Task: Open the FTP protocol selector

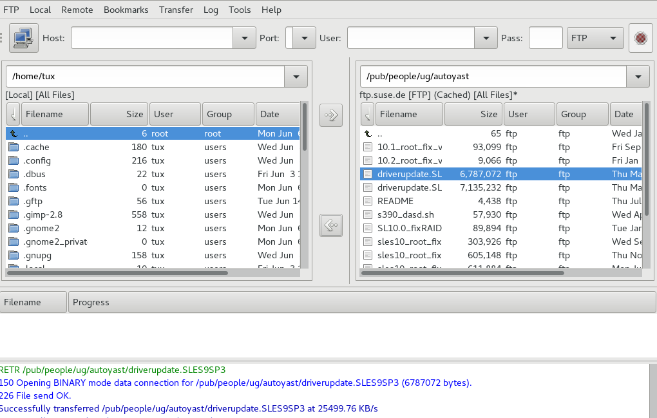Action: tap(595, 38)
